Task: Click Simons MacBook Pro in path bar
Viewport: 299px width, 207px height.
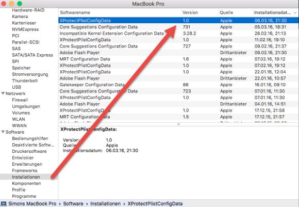Action: 32,204
